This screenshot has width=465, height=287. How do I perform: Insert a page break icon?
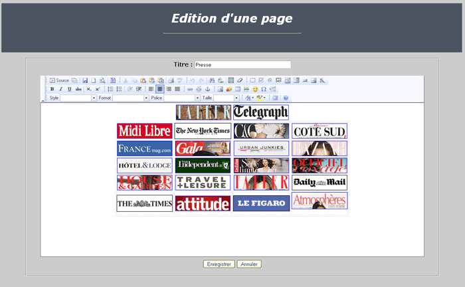[x=272, y=89]
